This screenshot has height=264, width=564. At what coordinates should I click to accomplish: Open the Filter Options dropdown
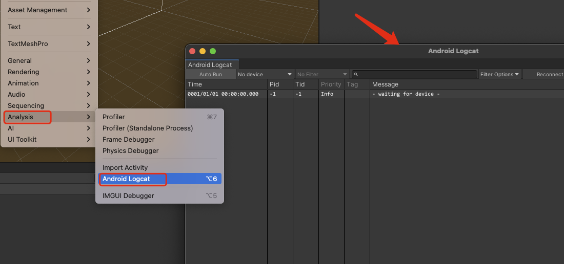click(500, 74)
